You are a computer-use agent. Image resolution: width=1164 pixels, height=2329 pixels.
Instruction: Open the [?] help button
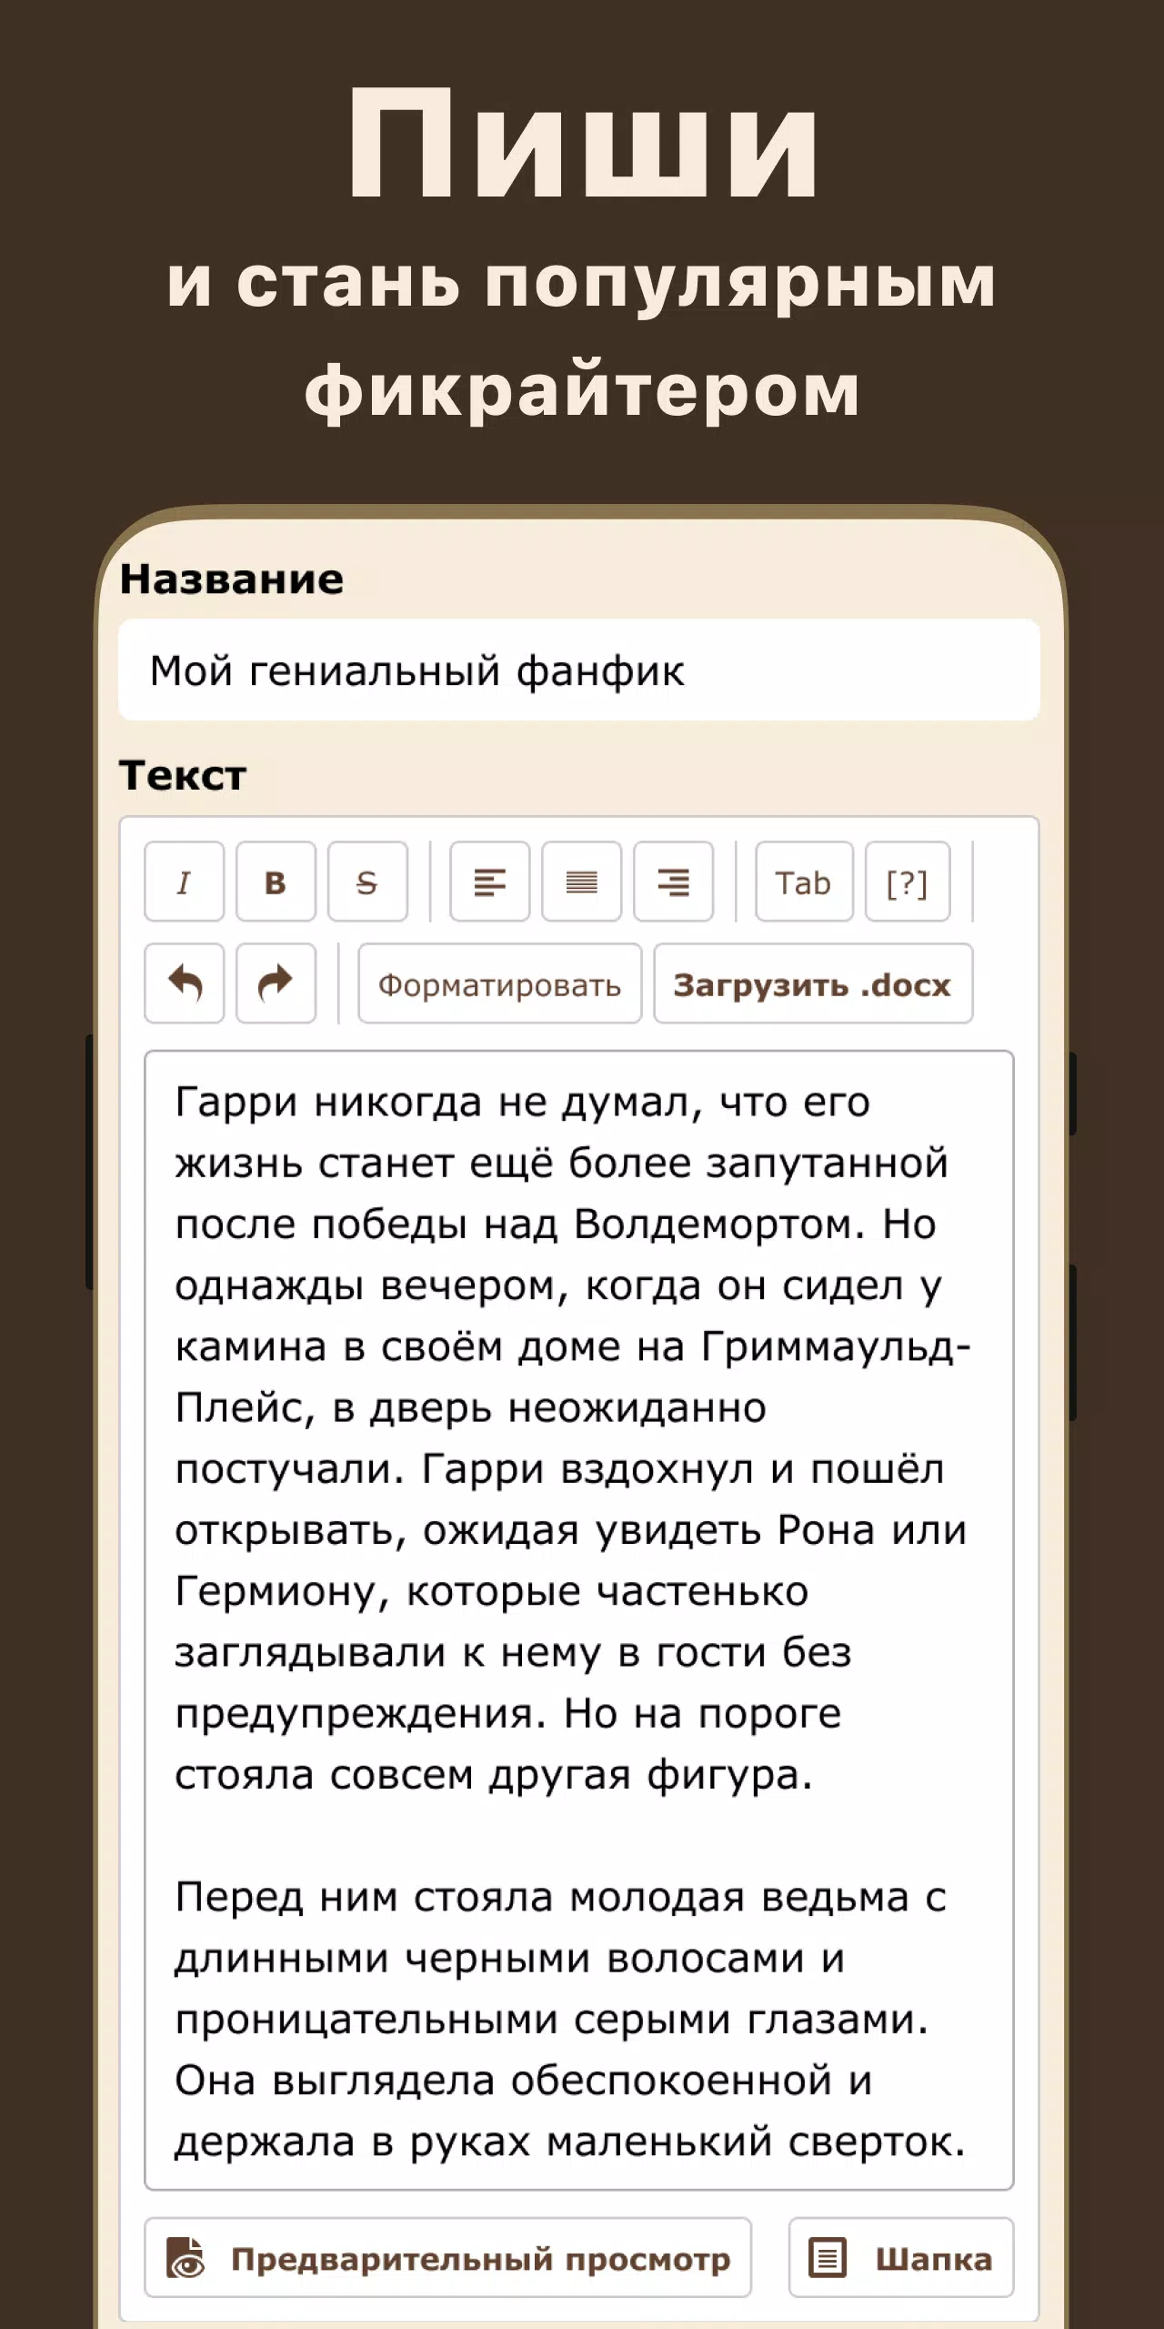[908, 882]
